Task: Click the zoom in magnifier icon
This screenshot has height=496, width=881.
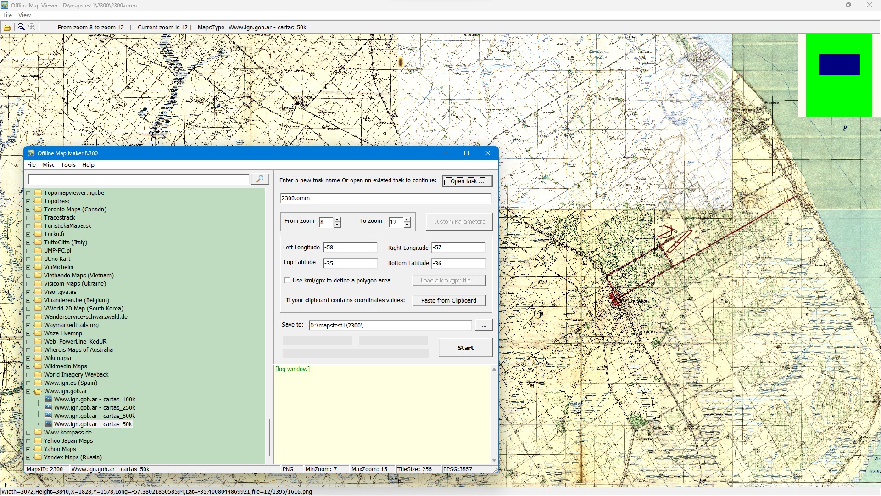Action: click(x=32, y=27)
